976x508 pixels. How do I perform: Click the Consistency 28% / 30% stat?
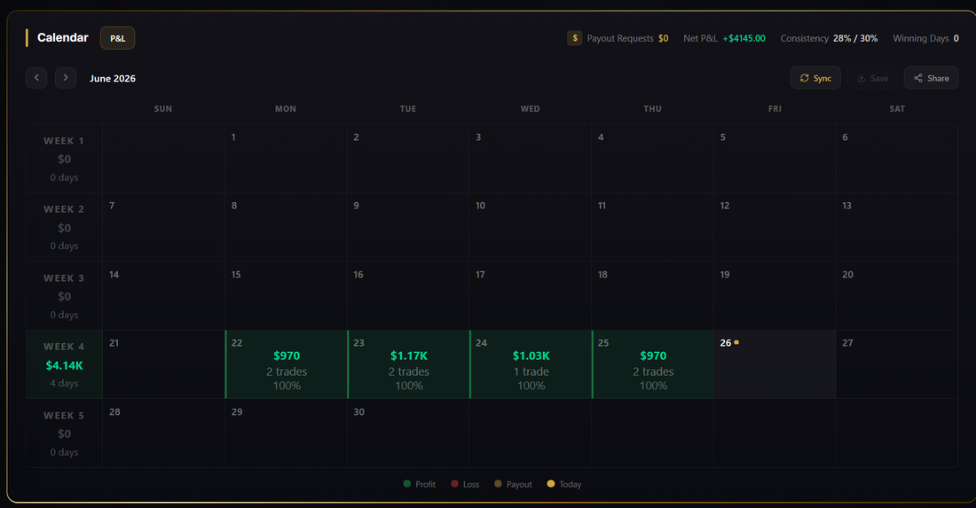(x=829, y=38)
